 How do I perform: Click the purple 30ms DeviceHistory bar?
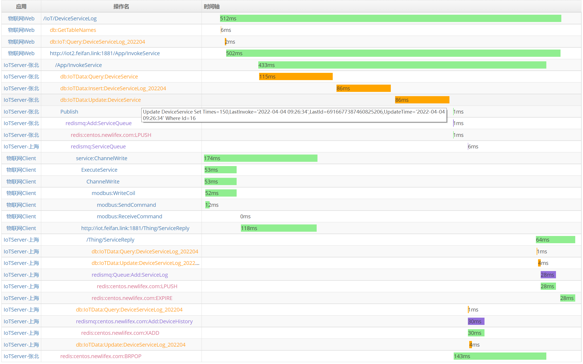(x=476, y=321)
